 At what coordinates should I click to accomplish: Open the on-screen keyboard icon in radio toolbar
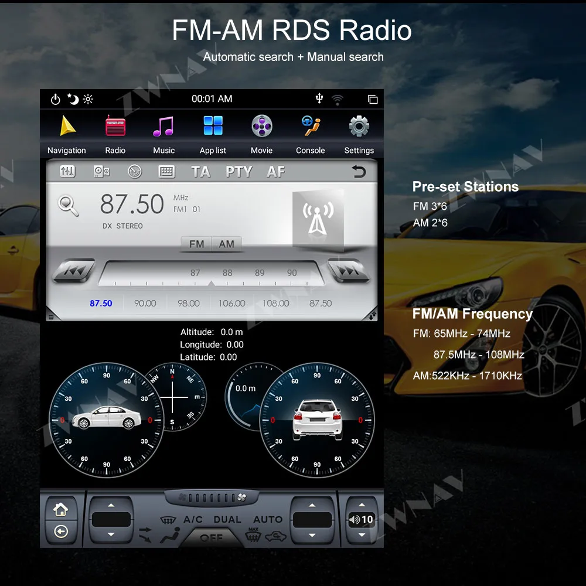coord(166,171)
